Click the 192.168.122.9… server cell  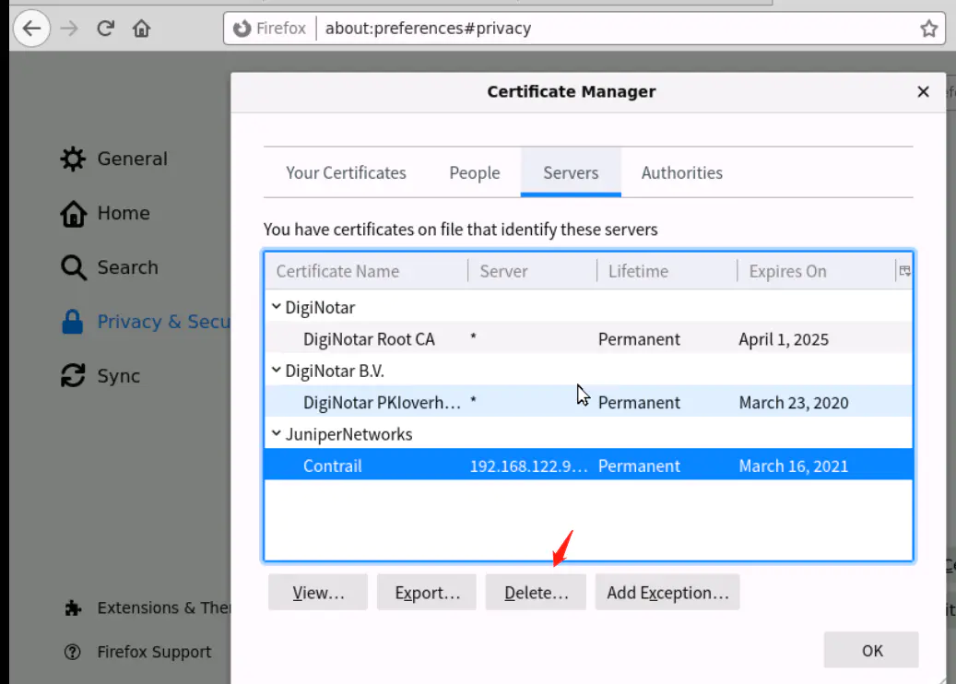click(x=528, y=466)
